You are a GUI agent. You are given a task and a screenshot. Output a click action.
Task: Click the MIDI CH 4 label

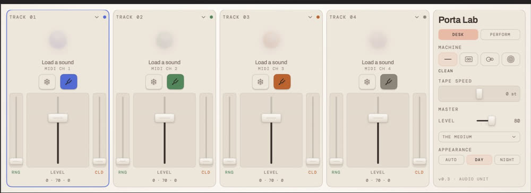coord(378,68)
